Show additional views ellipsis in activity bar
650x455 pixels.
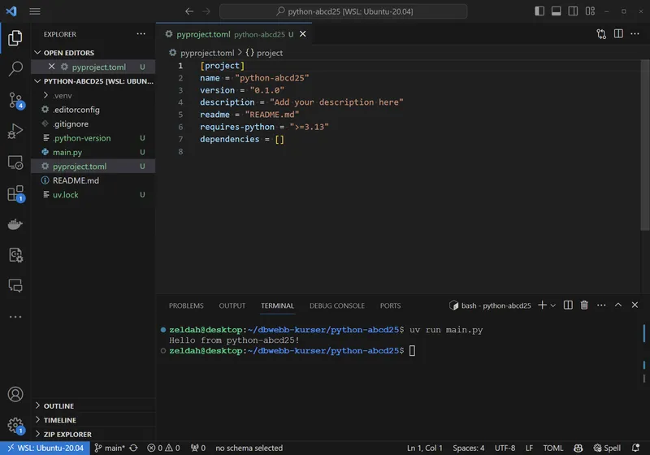(x=15, y=317)
